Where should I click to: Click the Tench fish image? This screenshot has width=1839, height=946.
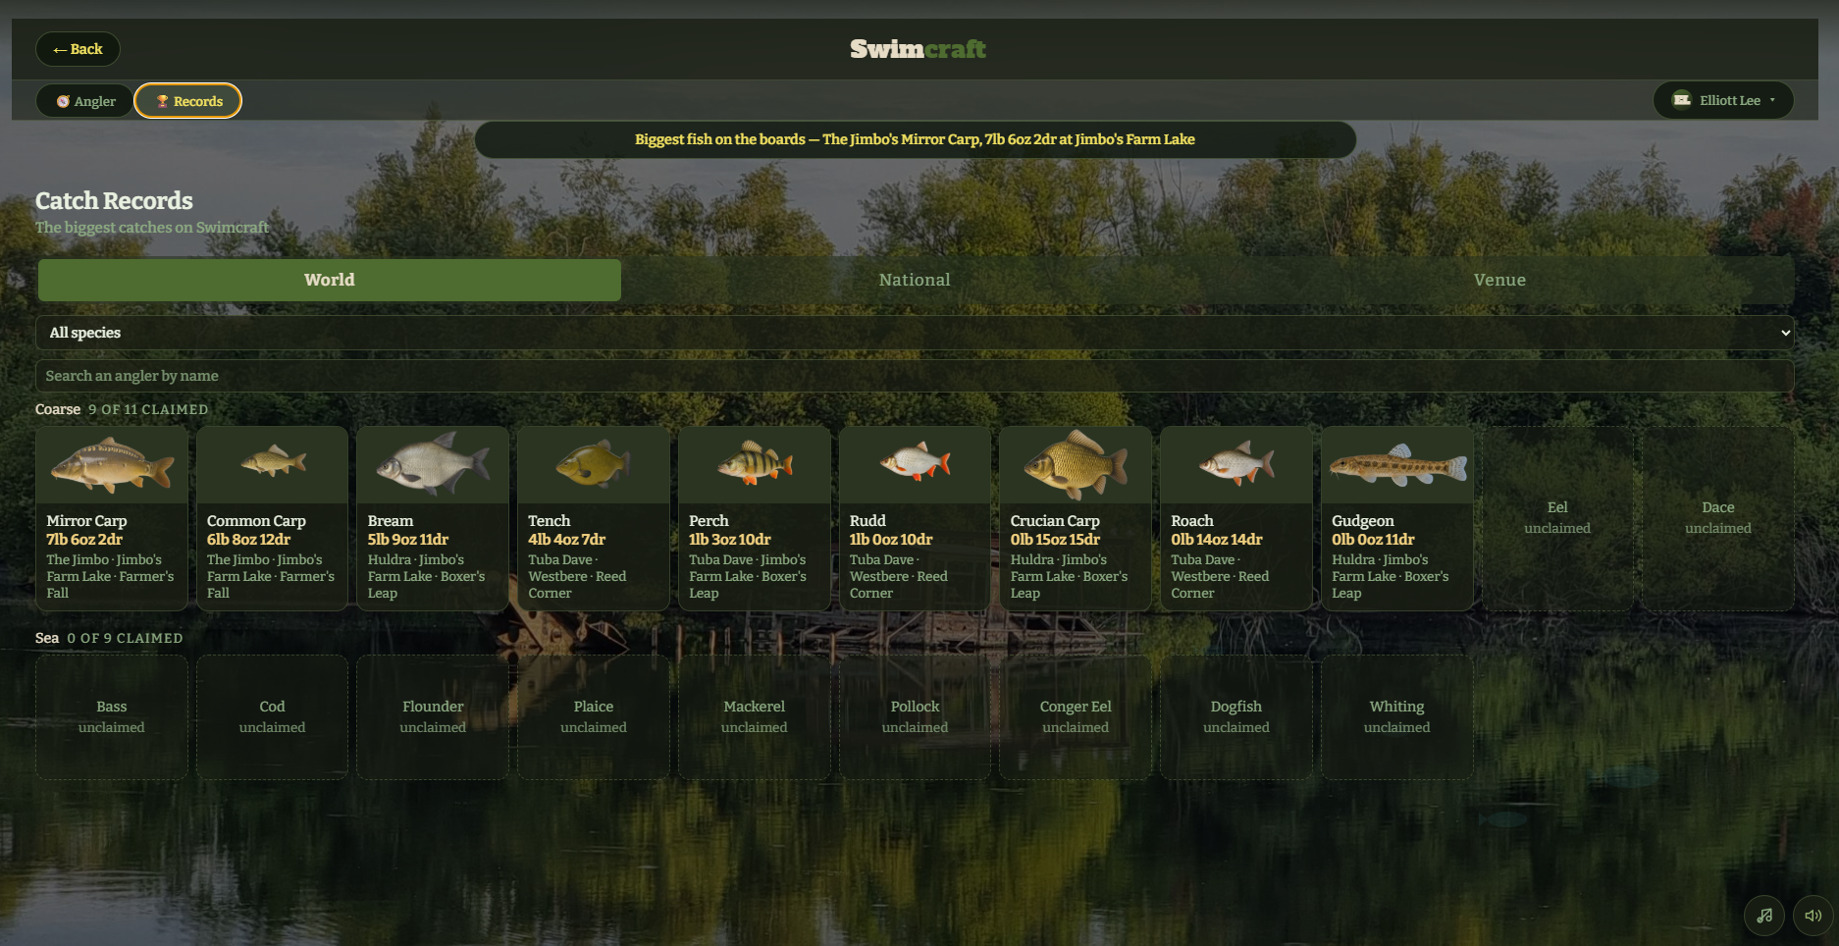(x=594, y=465)
